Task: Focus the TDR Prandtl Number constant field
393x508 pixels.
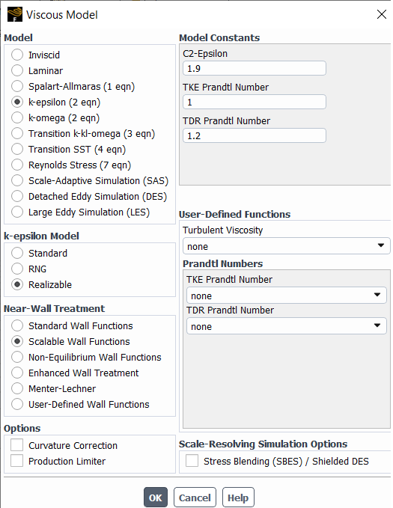Action: 255,135
